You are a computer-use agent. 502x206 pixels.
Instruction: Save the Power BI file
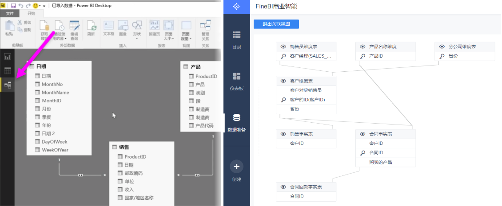(x=13, y=5)
